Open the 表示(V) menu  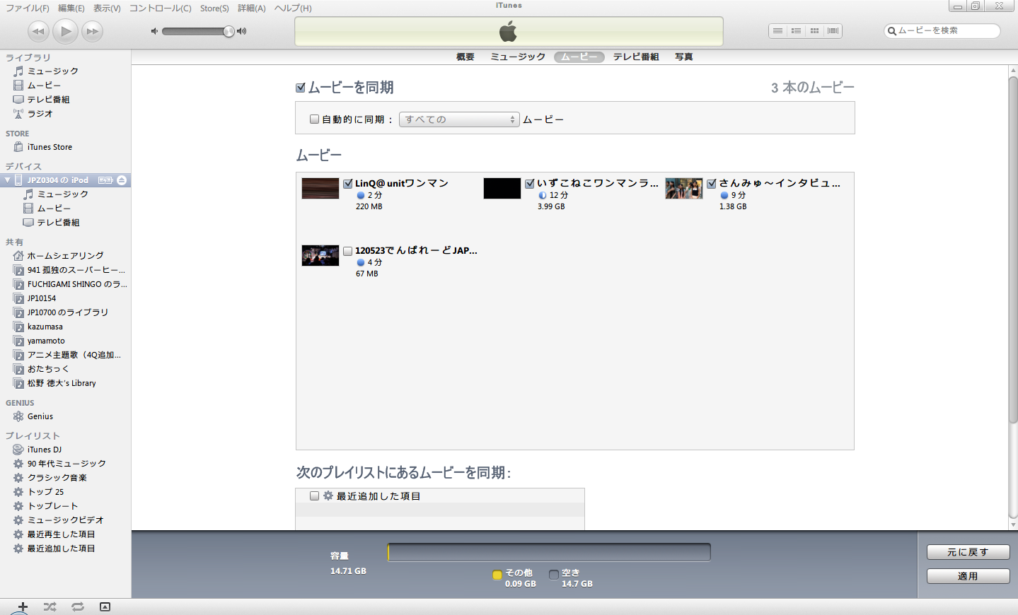tap(107, 8)
